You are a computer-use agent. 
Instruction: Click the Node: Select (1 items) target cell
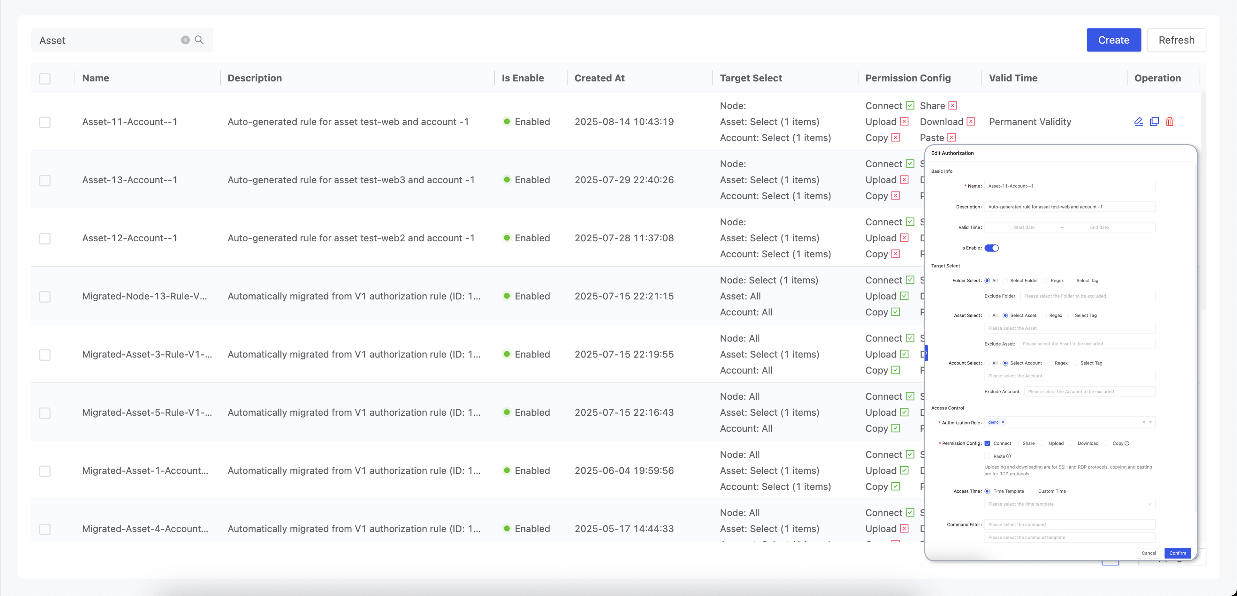(769, 280)
